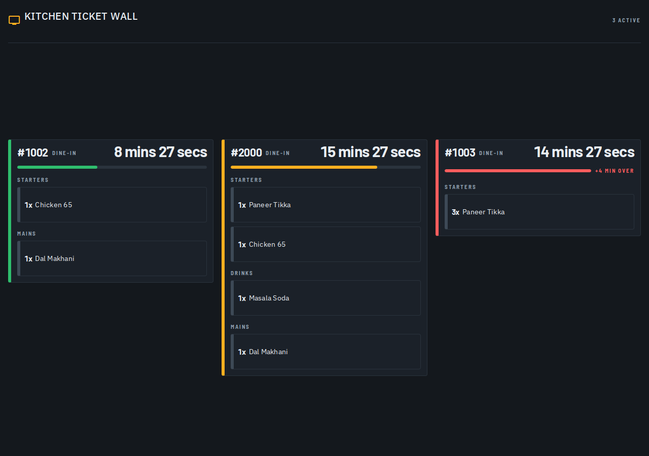Select Dal Makhani item in ticket #1002
The width and height of the screenshot is (649, 456).
tap(112, 258)
